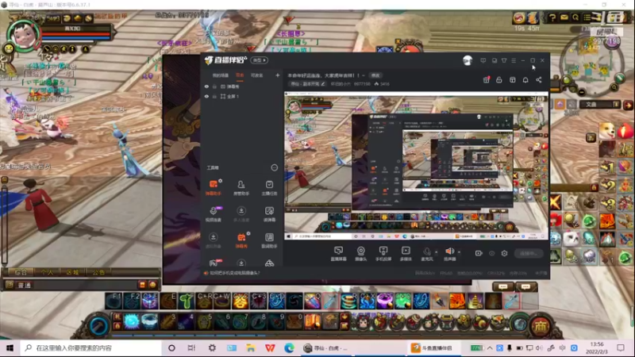Image resolution: width=635 pixels, height=357 pixels.
Task: Open the shirt skin icon in title bar
Action: [x=504, y=60]
